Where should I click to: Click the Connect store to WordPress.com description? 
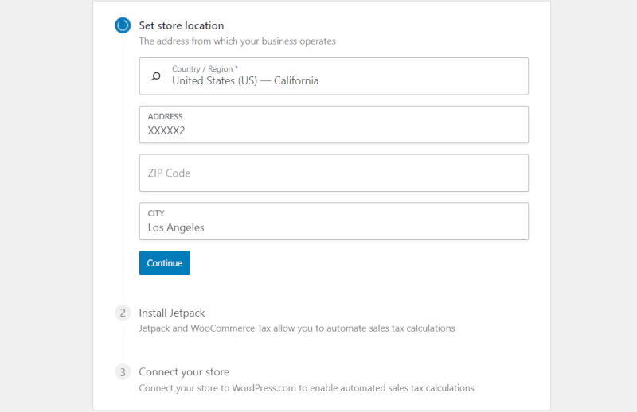[x=307, y=387]
